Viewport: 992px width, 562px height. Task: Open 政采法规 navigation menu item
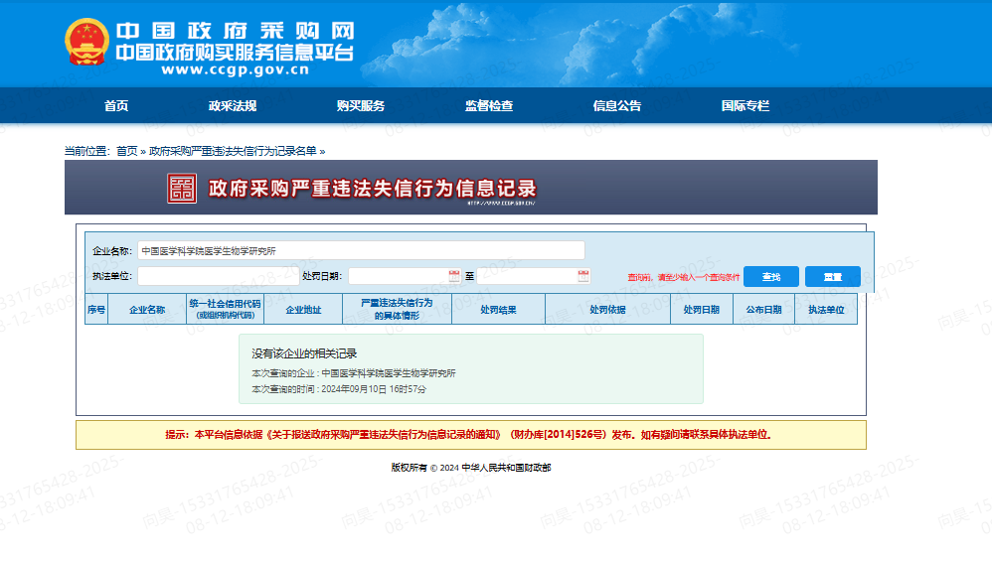[x=233, y=105]
